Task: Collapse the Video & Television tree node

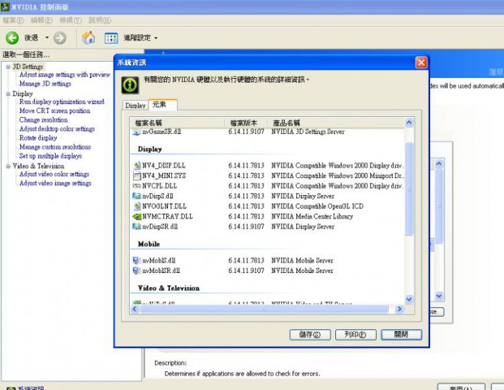Action: 8,166
